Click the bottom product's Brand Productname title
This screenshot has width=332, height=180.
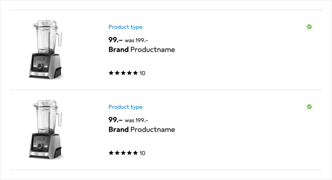pyautogui.click(x=142, y=130)
